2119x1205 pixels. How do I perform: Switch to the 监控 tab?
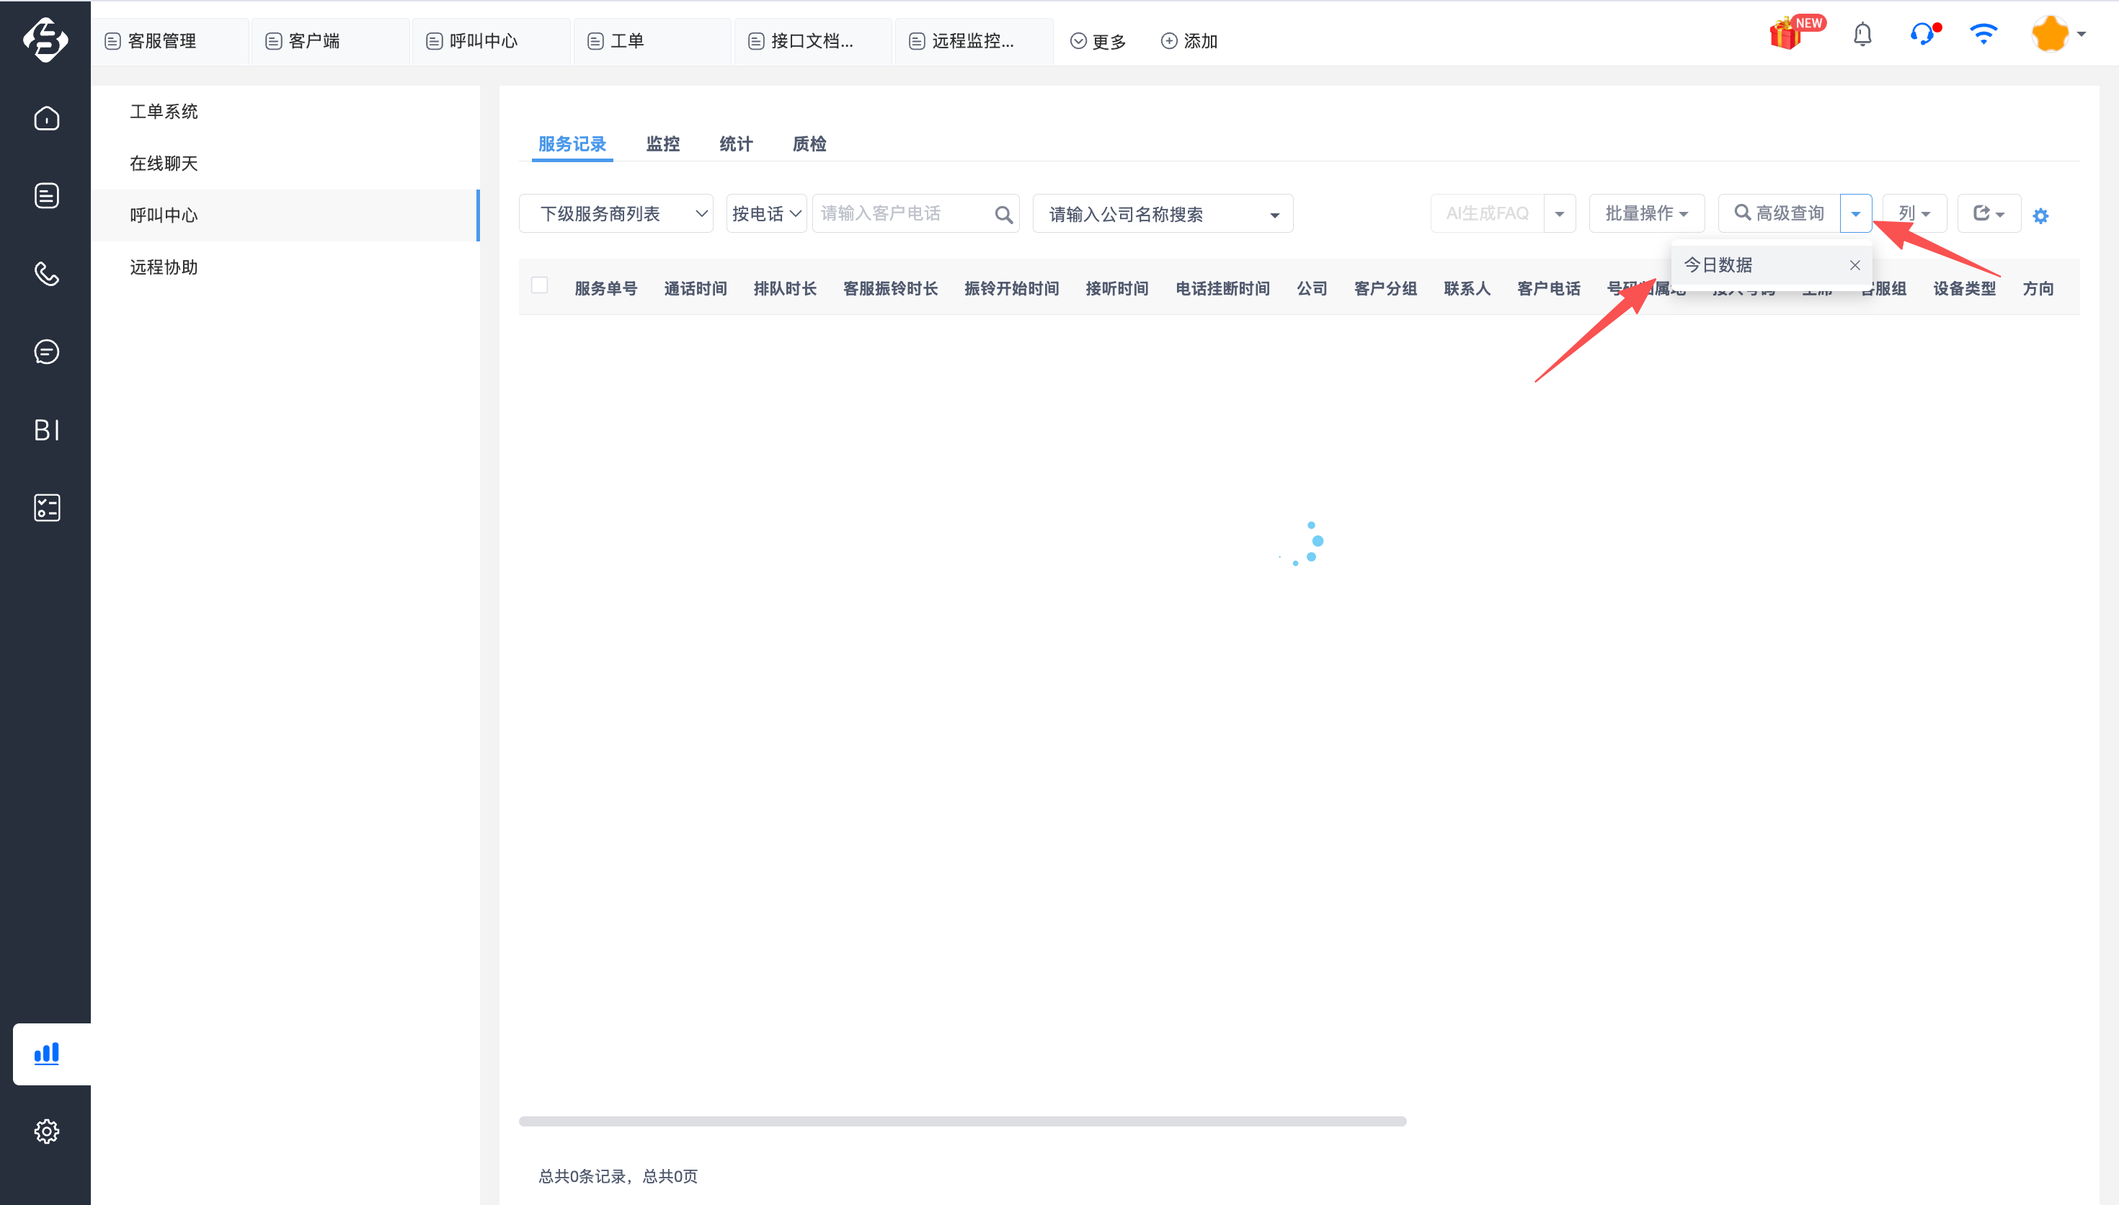tap(662, 144)
